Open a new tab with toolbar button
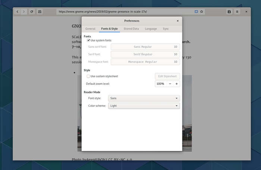This screenshot has width=261, height=170. click(40, 12)
